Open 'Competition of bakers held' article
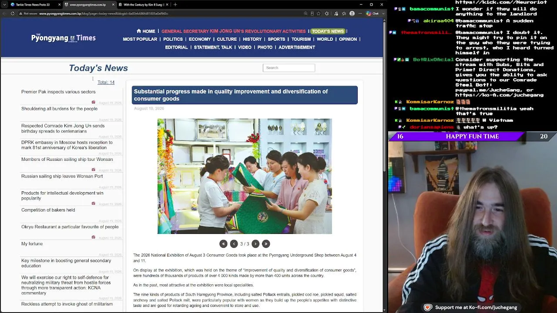 (x=48, y=210)
